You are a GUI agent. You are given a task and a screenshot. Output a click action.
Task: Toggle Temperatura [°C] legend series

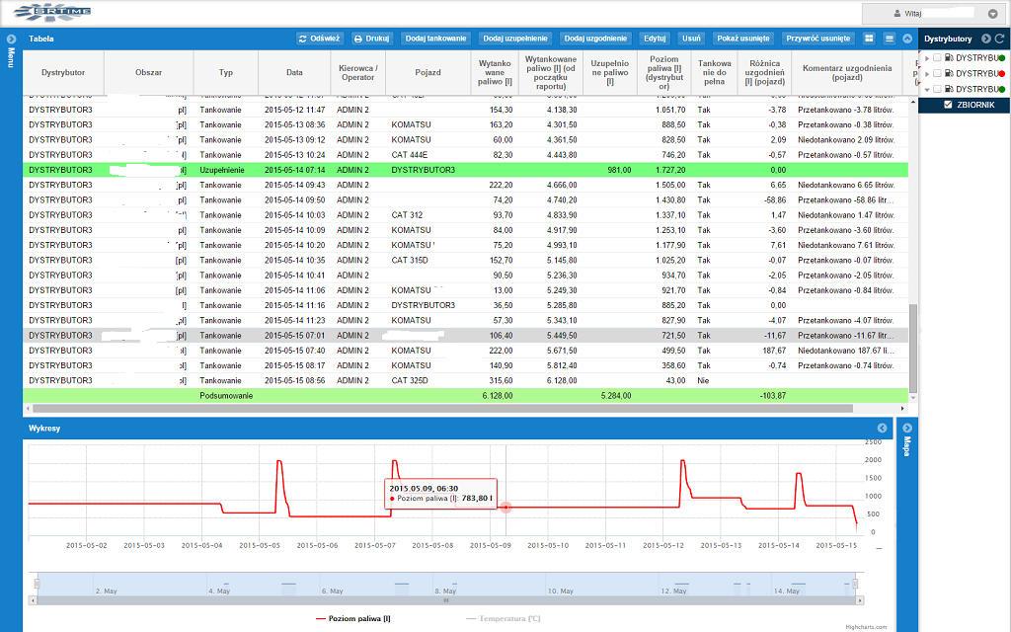click(503, 618)
